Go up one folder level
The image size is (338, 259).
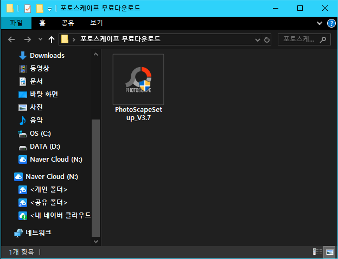[52, 39]
